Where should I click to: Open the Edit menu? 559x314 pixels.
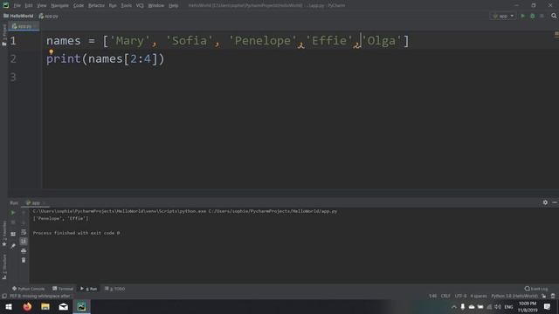tap(29, 6)
